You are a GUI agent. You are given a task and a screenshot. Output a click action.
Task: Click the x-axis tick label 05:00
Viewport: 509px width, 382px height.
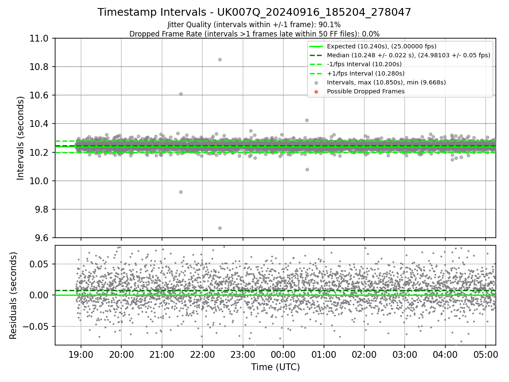tap(485, 354)
